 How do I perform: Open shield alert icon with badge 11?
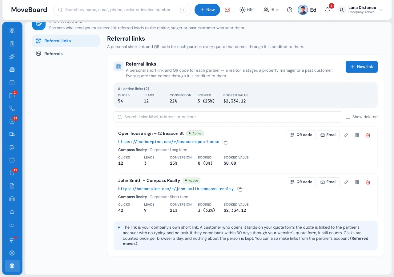(x=12, y=173)
